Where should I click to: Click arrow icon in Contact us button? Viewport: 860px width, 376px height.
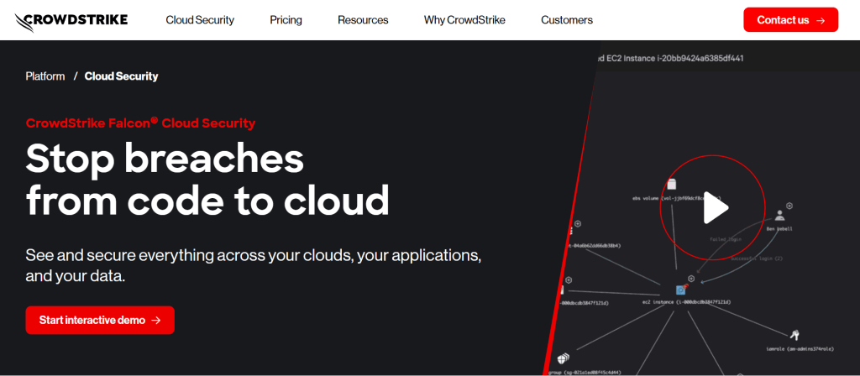tap(821, 20)
